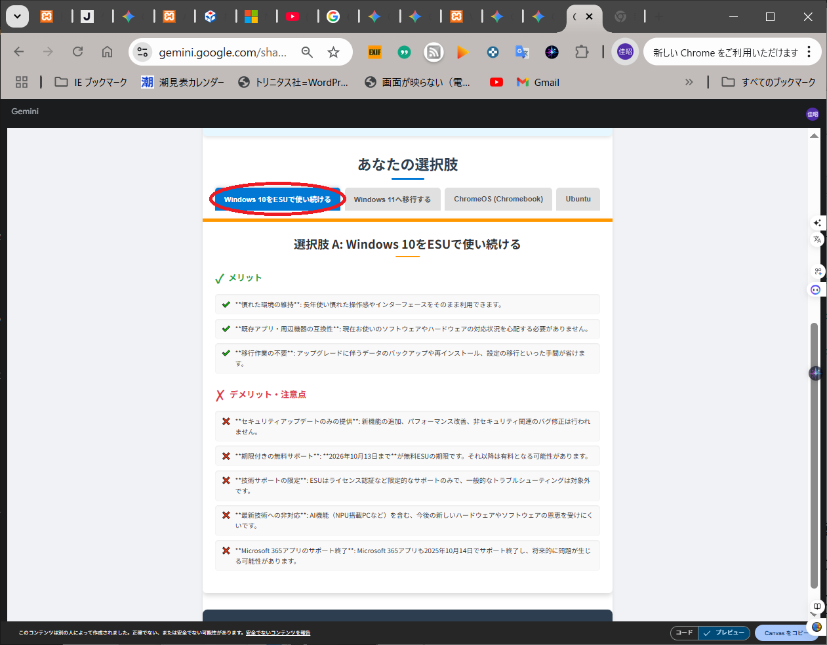Switch the canvas to プレビュー view
The width and height of the screenshot is (827, 645).
724,633
